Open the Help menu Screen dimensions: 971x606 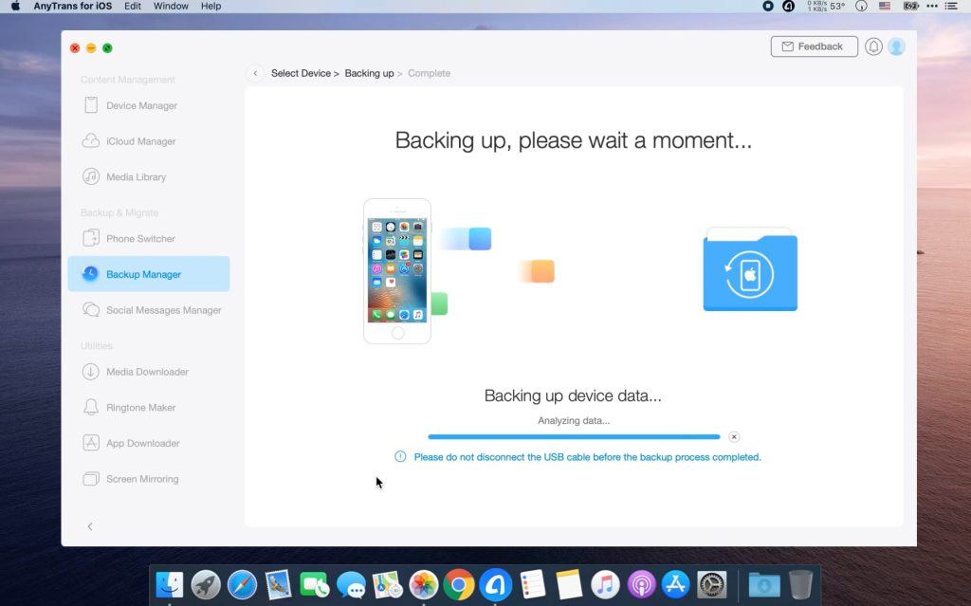[211, 7]
